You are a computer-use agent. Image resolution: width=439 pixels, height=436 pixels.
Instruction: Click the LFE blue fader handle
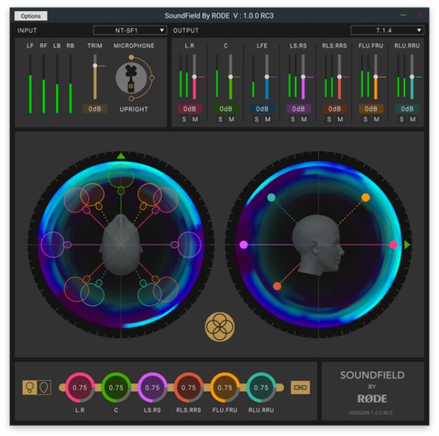coord(267,77)
